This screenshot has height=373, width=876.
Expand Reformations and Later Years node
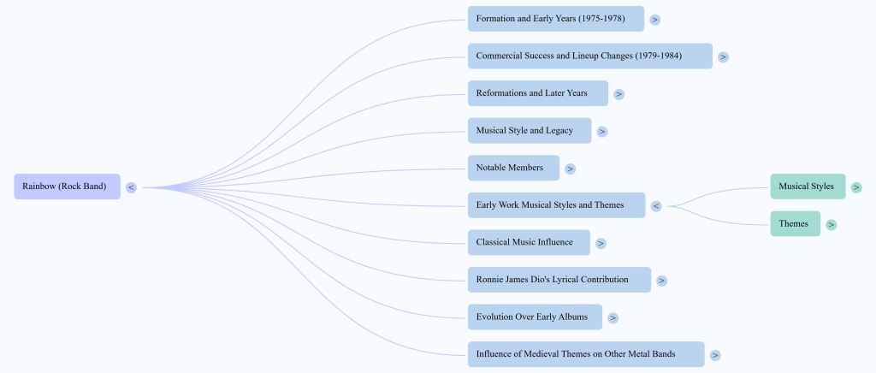pyautogui.click(x=619, y=94)
